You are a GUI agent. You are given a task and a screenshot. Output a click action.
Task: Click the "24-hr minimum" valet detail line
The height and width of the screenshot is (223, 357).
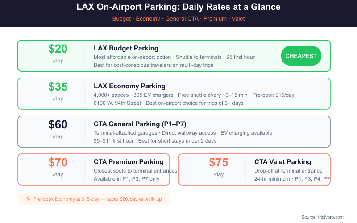292,179
